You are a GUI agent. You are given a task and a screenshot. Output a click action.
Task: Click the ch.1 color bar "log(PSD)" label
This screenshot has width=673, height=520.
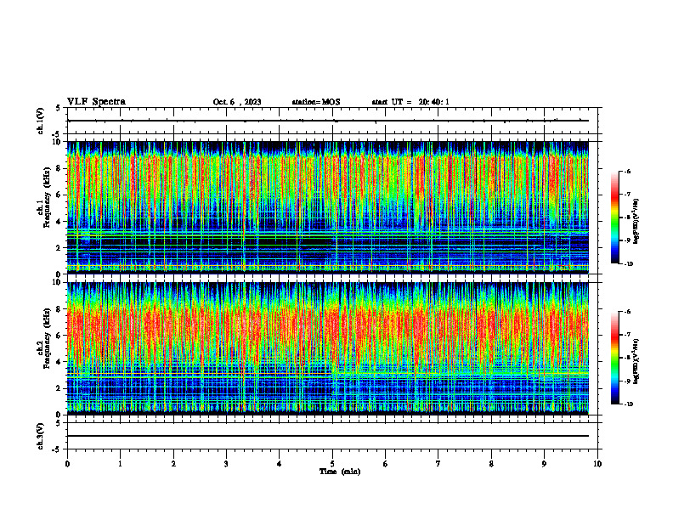tap(637, 221)
